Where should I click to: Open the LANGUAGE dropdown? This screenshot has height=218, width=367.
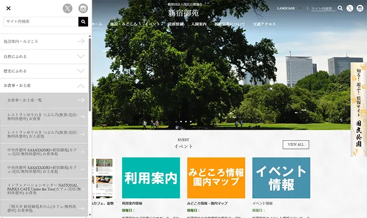coord(289,8)
